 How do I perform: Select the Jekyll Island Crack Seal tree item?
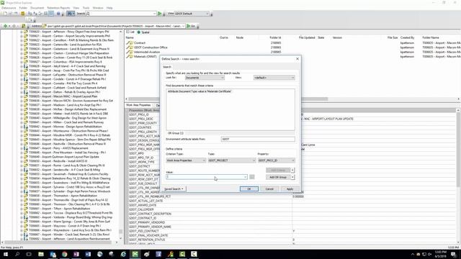(x=67, y=66)
